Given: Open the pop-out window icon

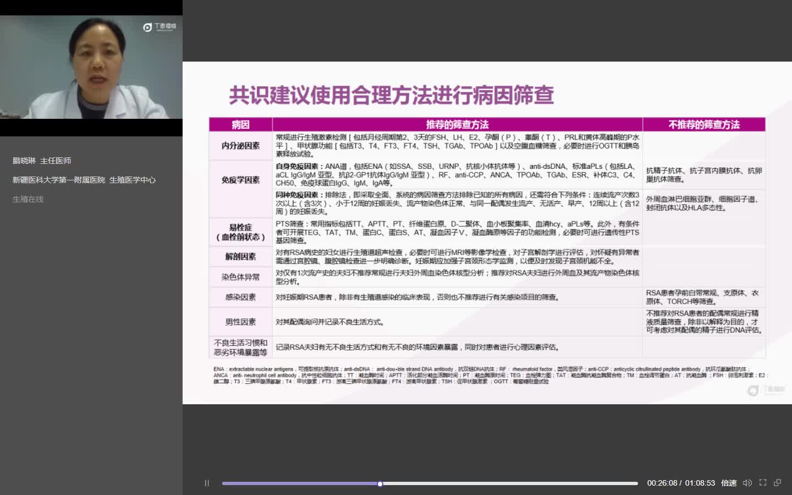Looking at the screenshot, I should click(x=778, y=482).
